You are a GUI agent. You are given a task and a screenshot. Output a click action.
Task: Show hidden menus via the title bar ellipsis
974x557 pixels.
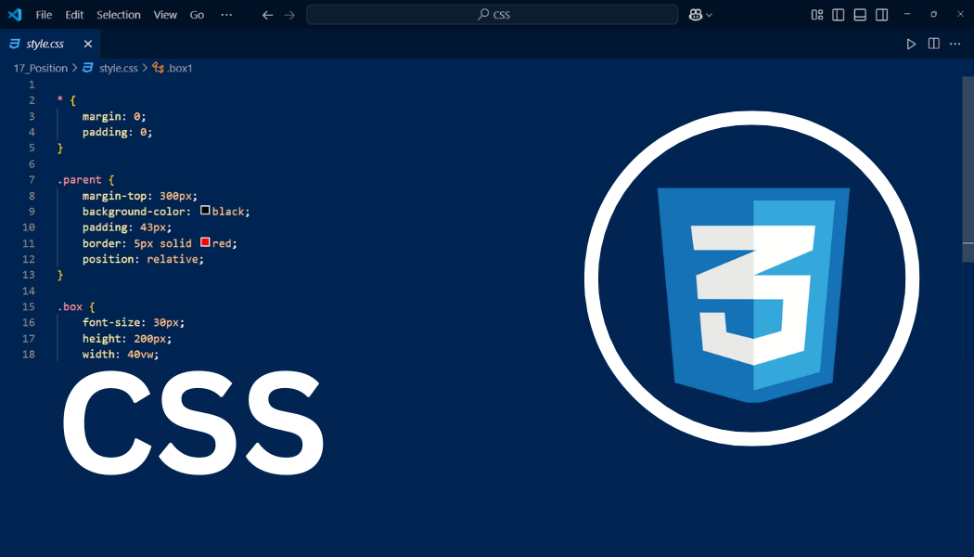226,14
